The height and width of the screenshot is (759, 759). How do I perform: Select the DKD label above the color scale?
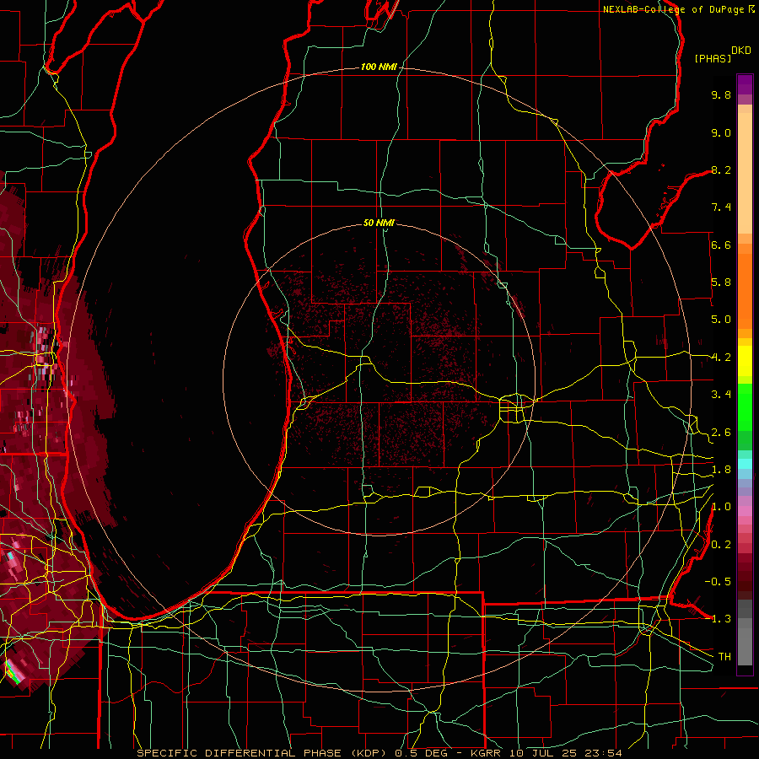[x=741, y=51]
